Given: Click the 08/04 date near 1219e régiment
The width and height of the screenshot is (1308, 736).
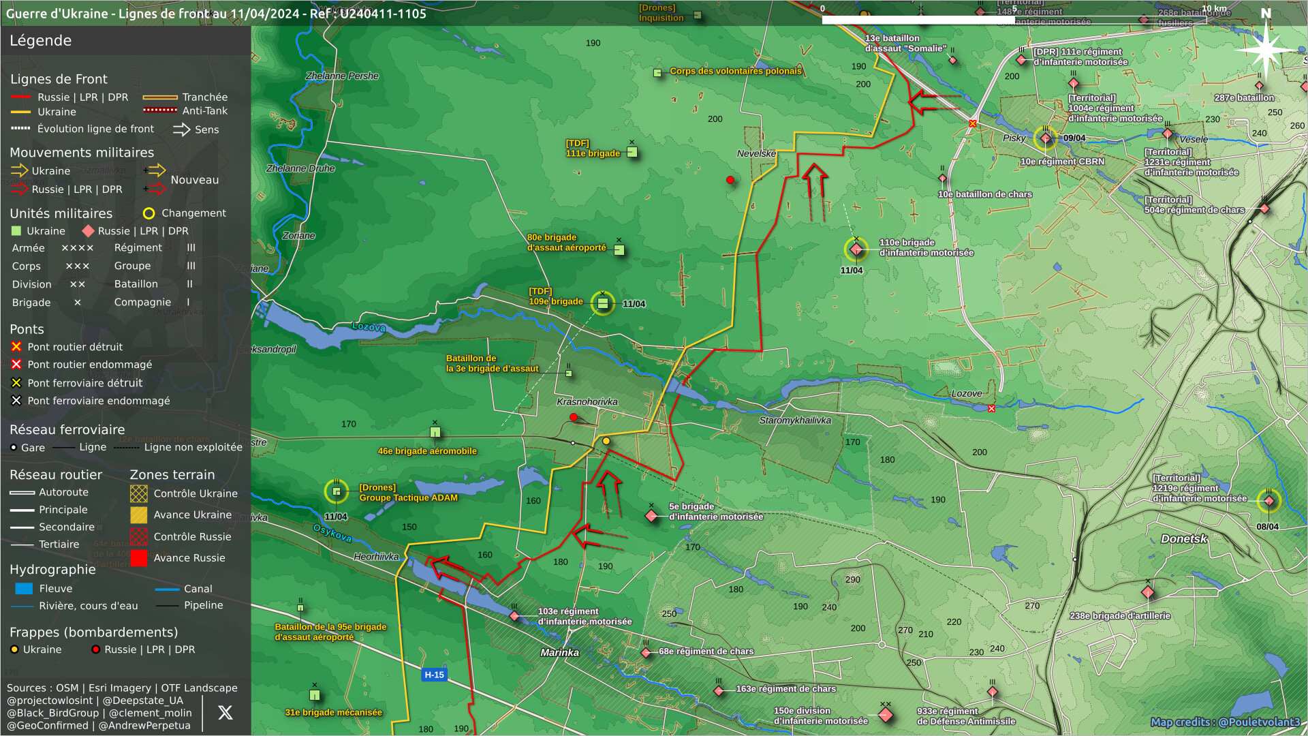Looking at the screenshot, I should point(1268,527).
